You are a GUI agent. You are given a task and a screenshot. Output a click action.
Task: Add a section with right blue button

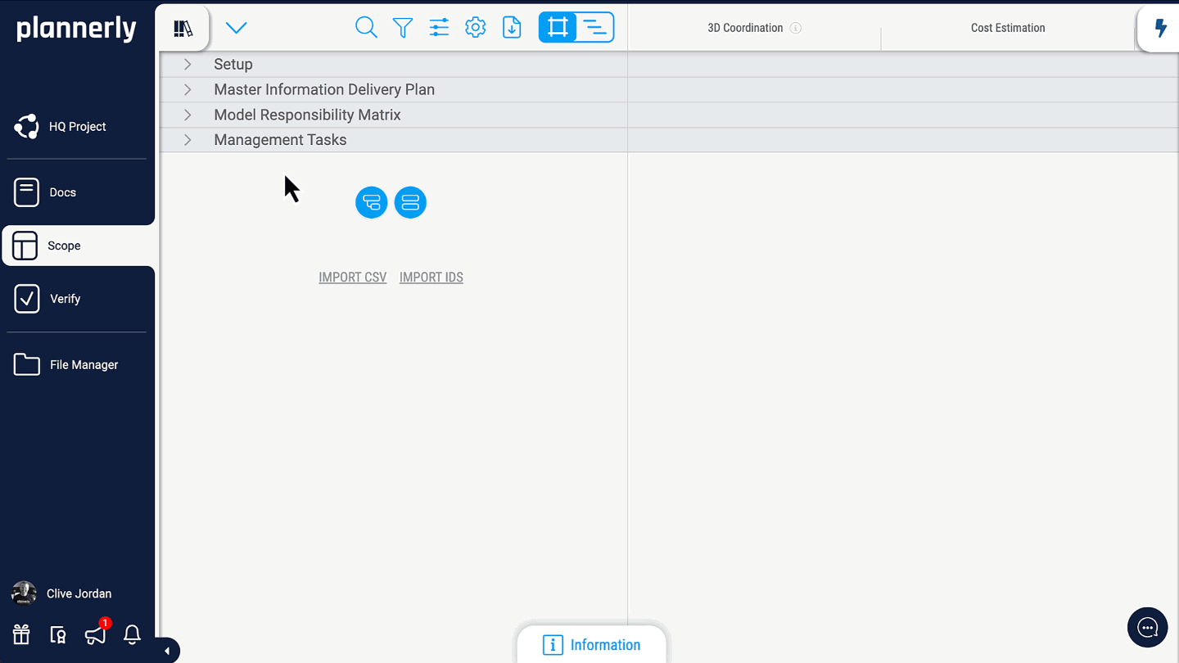(x=410, y=202)
